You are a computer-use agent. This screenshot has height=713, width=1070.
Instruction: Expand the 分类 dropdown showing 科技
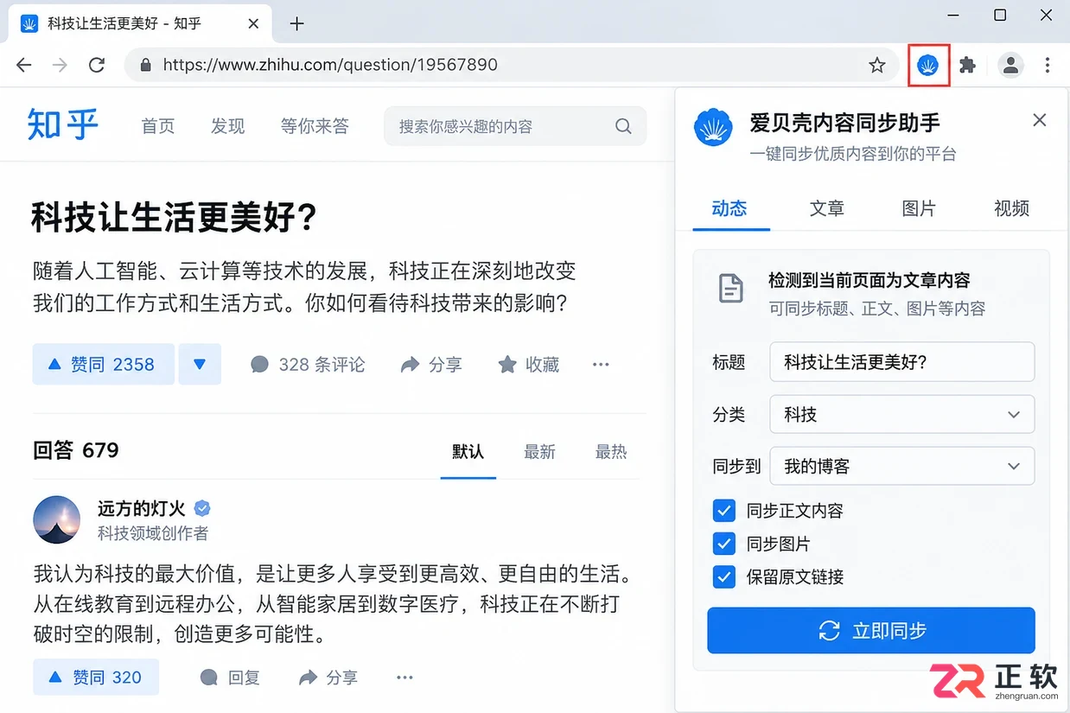[x=901, y=414]
